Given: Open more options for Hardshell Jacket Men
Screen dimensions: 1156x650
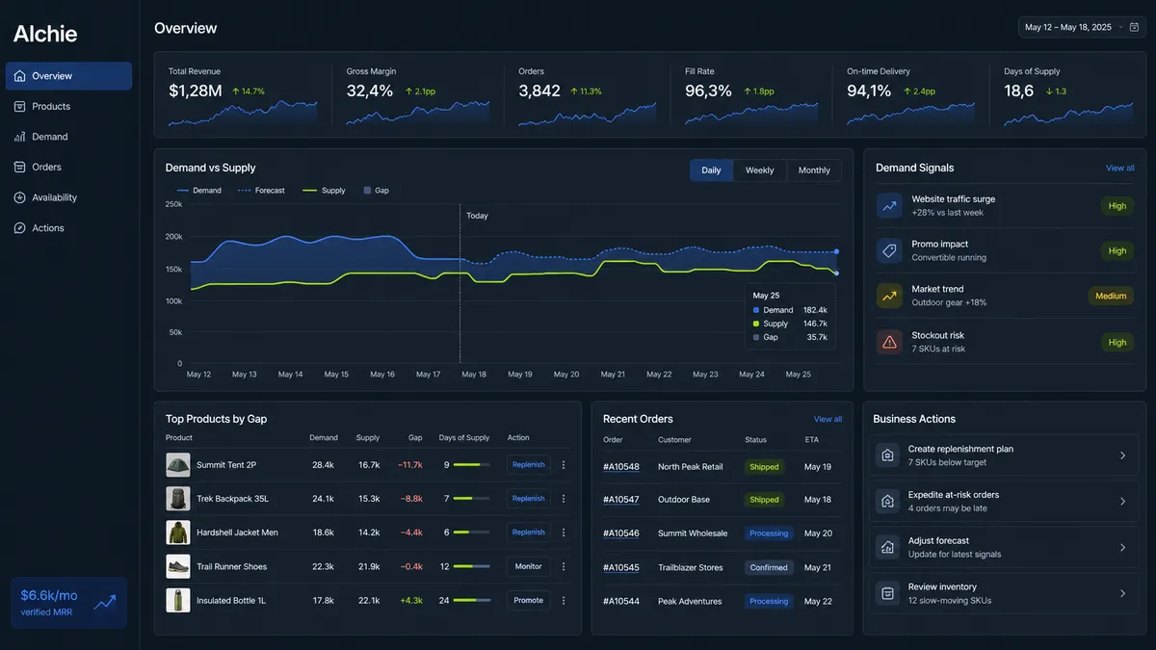Looking at the screenshot, I should point(564,533).
